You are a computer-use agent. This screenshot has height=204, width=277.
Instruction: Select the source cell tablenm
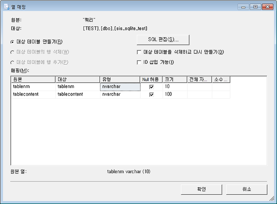click(x=33, y=87)
